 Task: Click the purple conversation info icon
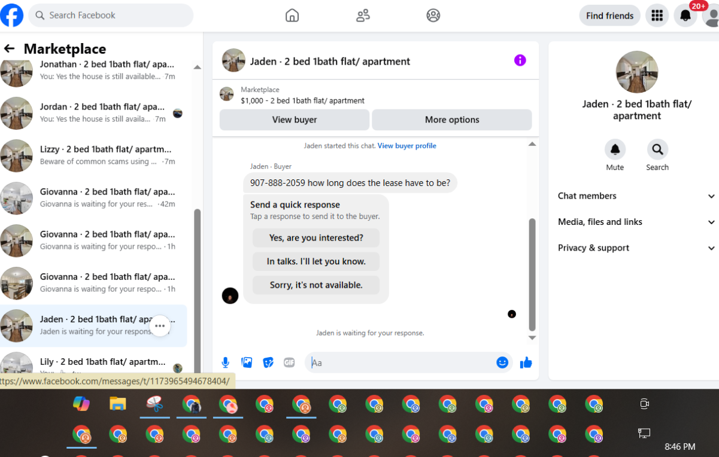point(520,60)
